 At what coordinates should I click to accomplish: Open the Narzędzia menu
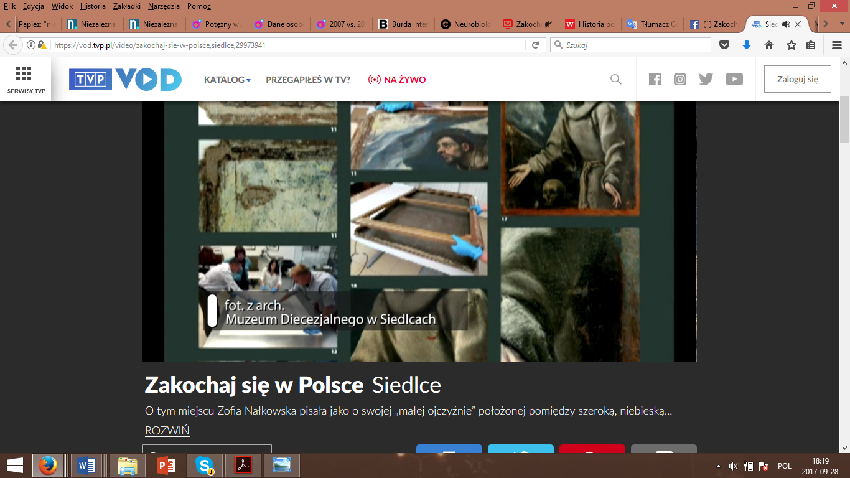click(165, 6)
